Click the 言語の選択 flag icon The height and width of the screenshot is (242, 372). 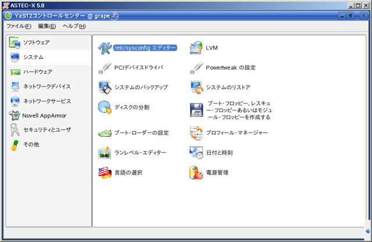pos(105,172)
